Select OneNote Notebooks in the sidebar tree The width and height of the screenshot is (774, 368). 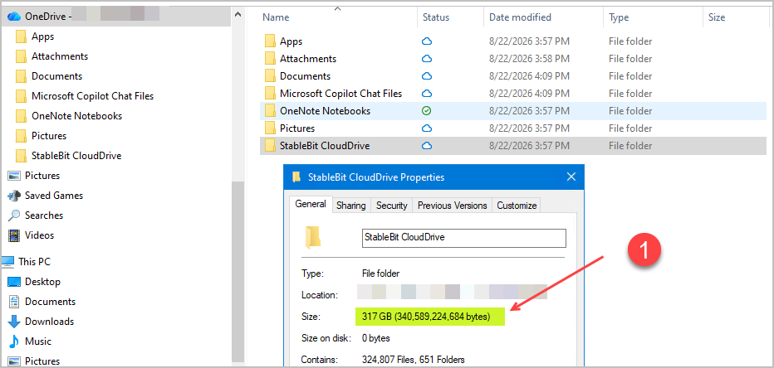pyautogui.click(x=76, y=116)
